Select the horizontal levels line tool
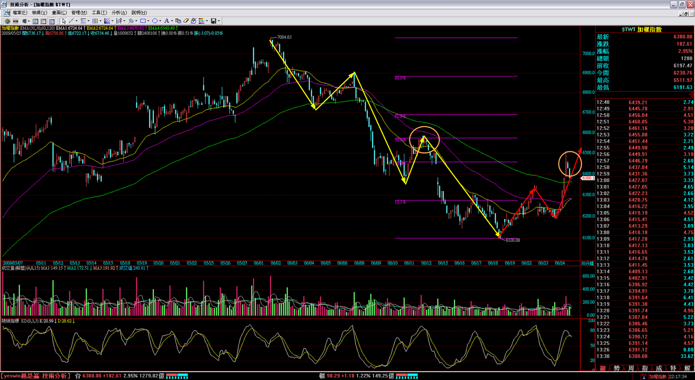The height and width of the screenshot is (380, 695). tap(83, 21)
